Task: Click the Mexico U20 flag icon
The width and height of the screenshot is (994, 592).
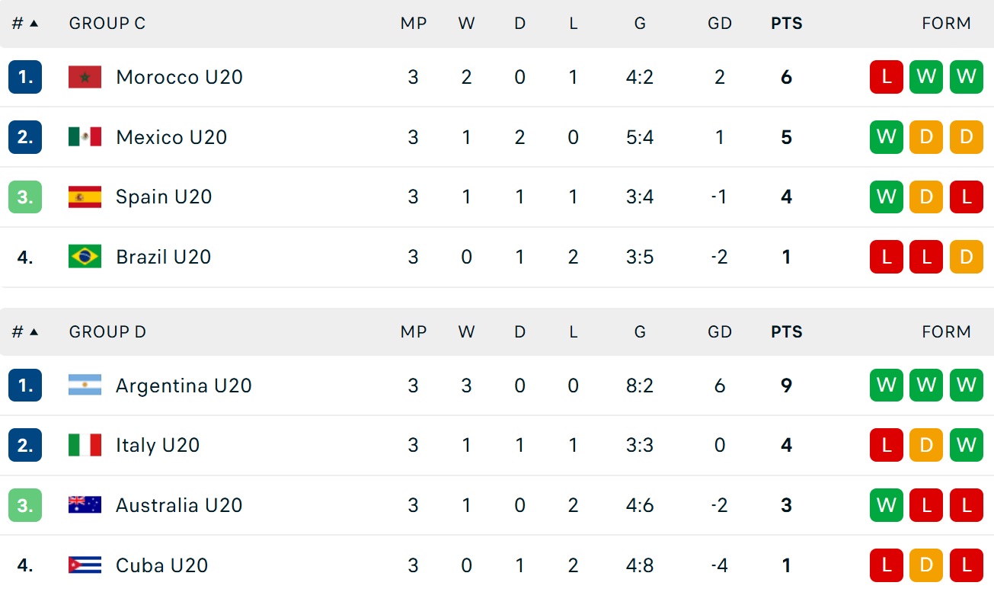Action: click(x=85, y=137)
